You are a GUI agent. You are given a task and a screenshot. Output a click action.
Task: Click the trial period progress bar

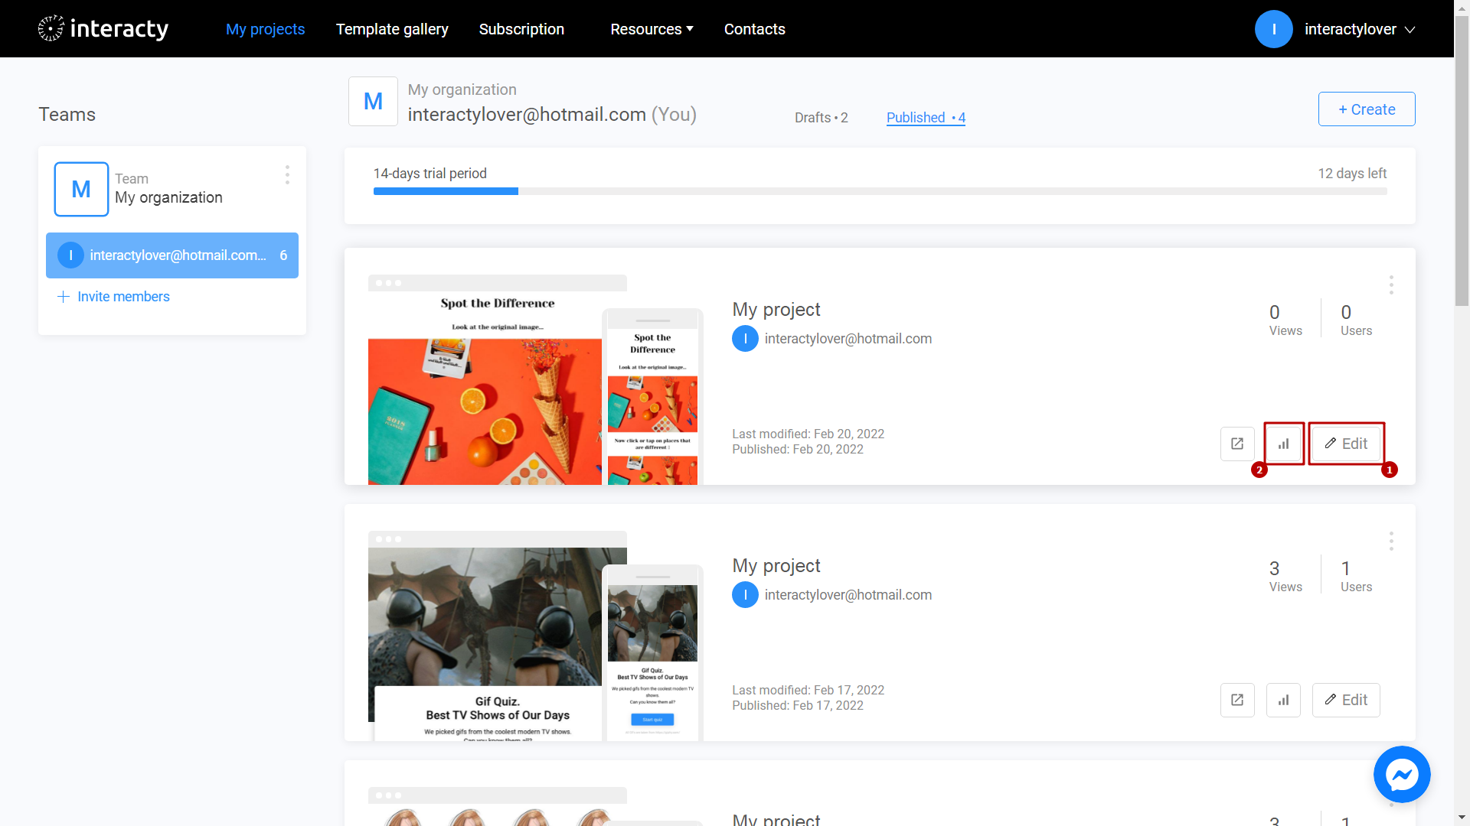coord(879,191)
